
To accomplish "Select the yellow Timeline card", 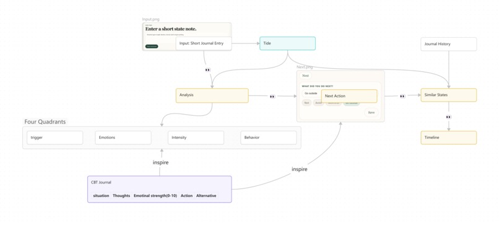I will [x=449, y=138].
